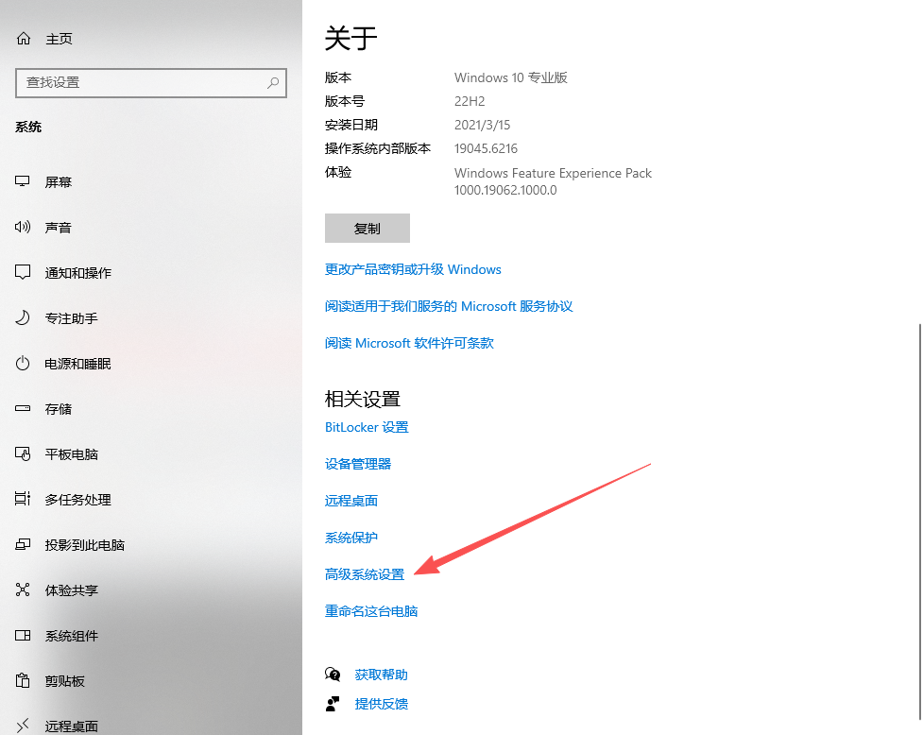923x735 pixels.
Task: Click the Projecting to this PC icon
Action: click(23, 544)
